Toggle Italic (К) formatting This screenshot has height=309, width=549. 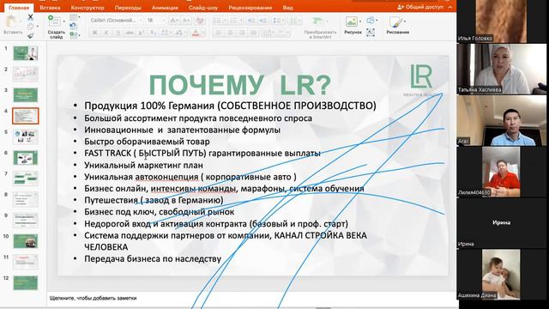point(106,33)
